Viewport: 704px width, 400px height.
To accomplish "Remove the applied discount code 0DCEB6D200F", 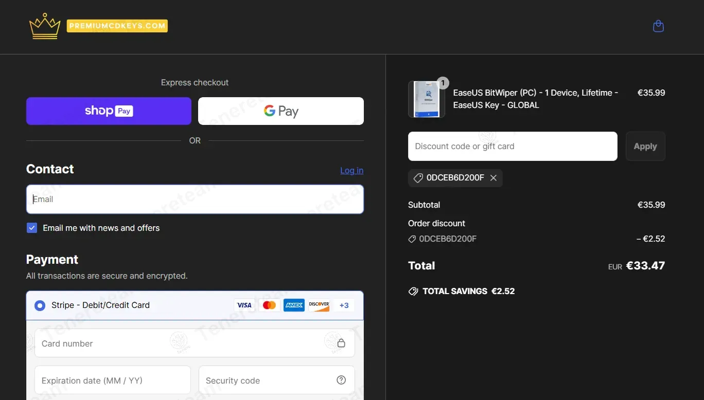I will click(x=494, y=178).
